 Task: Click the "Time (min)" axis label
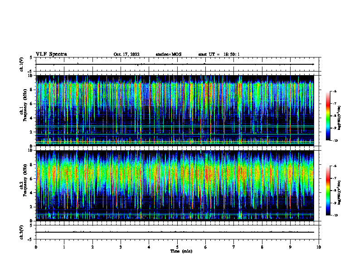[x=181, y=251]
